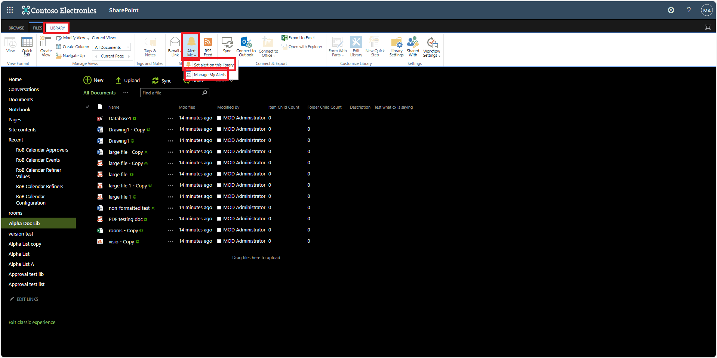Viewport: 717px width, 358px height.
Task: Click the E-mail a Link icon
Action: (x=175, y=47)
